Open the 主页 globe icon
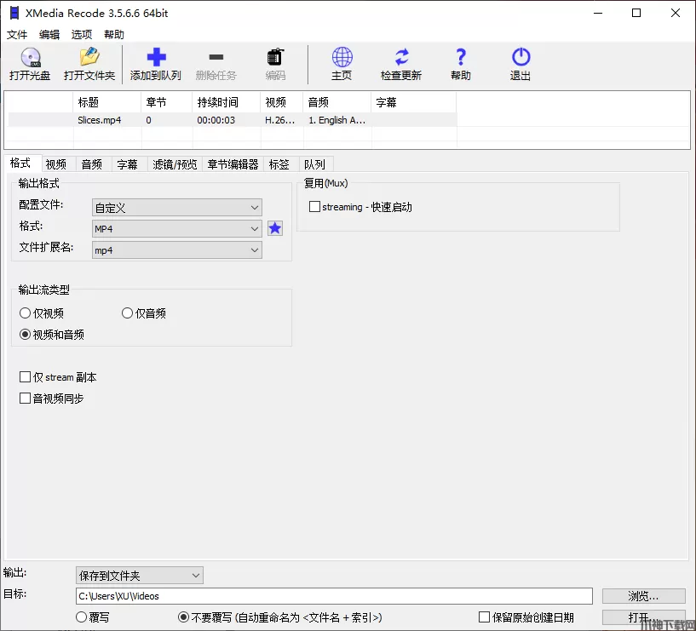 [x=342, y=58]
